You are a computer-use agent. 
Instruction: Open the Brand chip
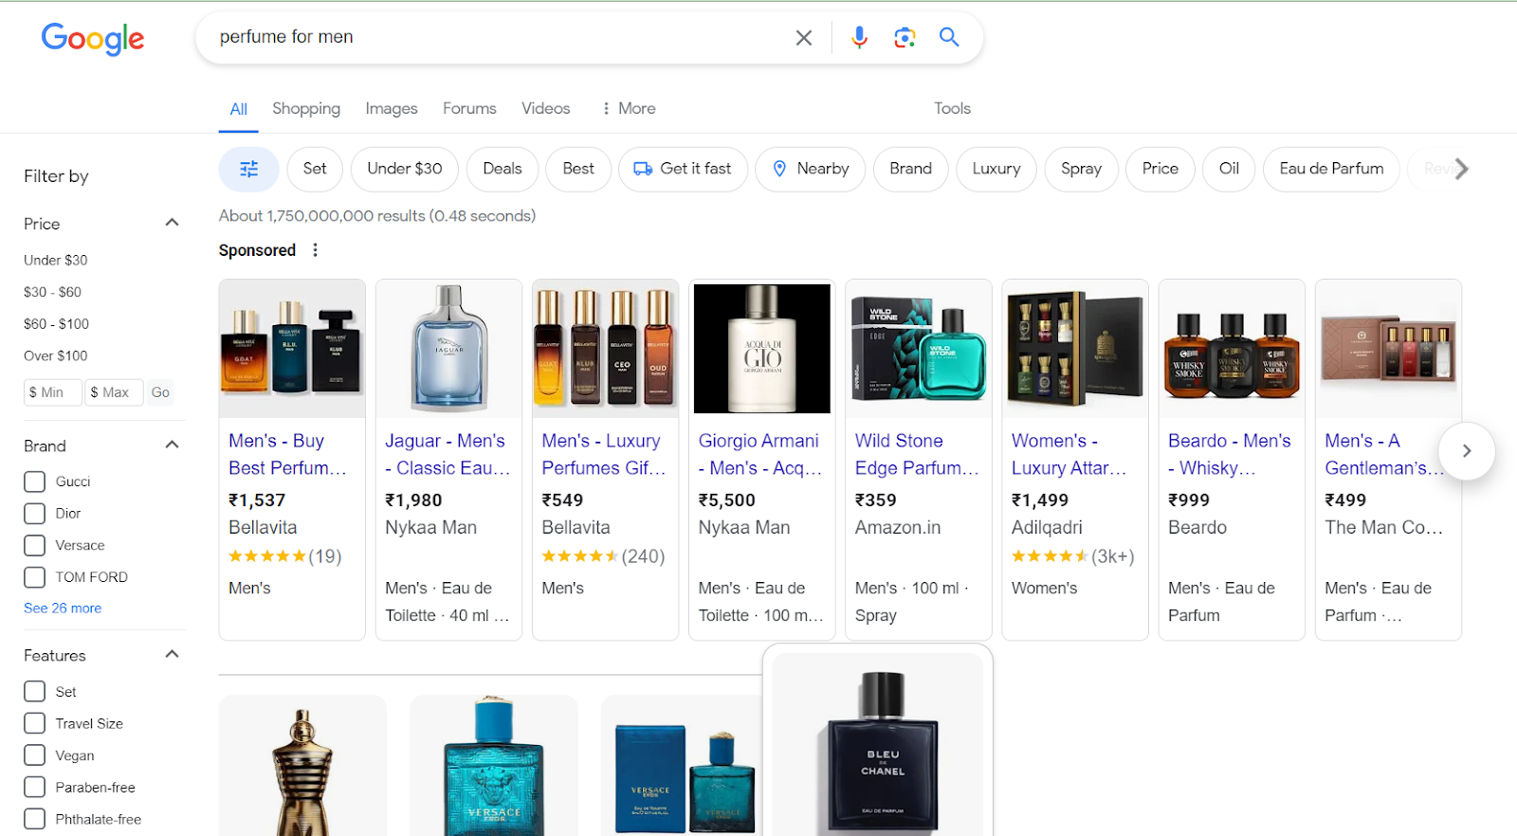[910, 169]
